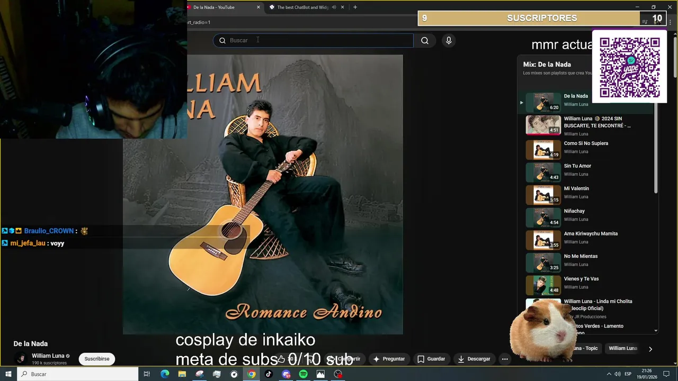Click the Suscribirse button
The image size is (678, 381).
click(x=97, y=359)
